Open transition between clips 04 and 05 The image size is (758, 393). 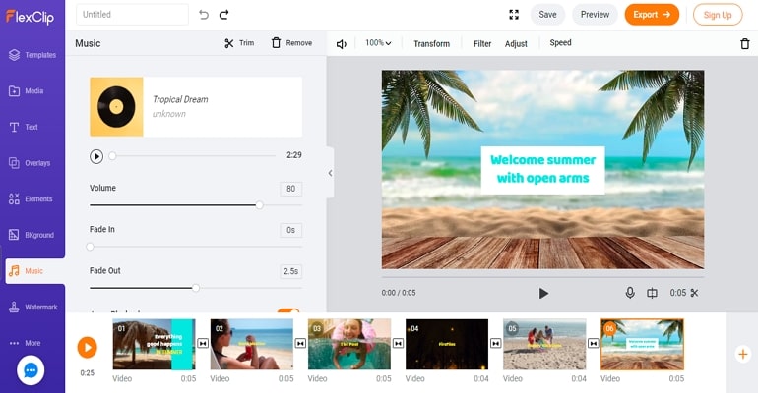click(x=496, y=343)
